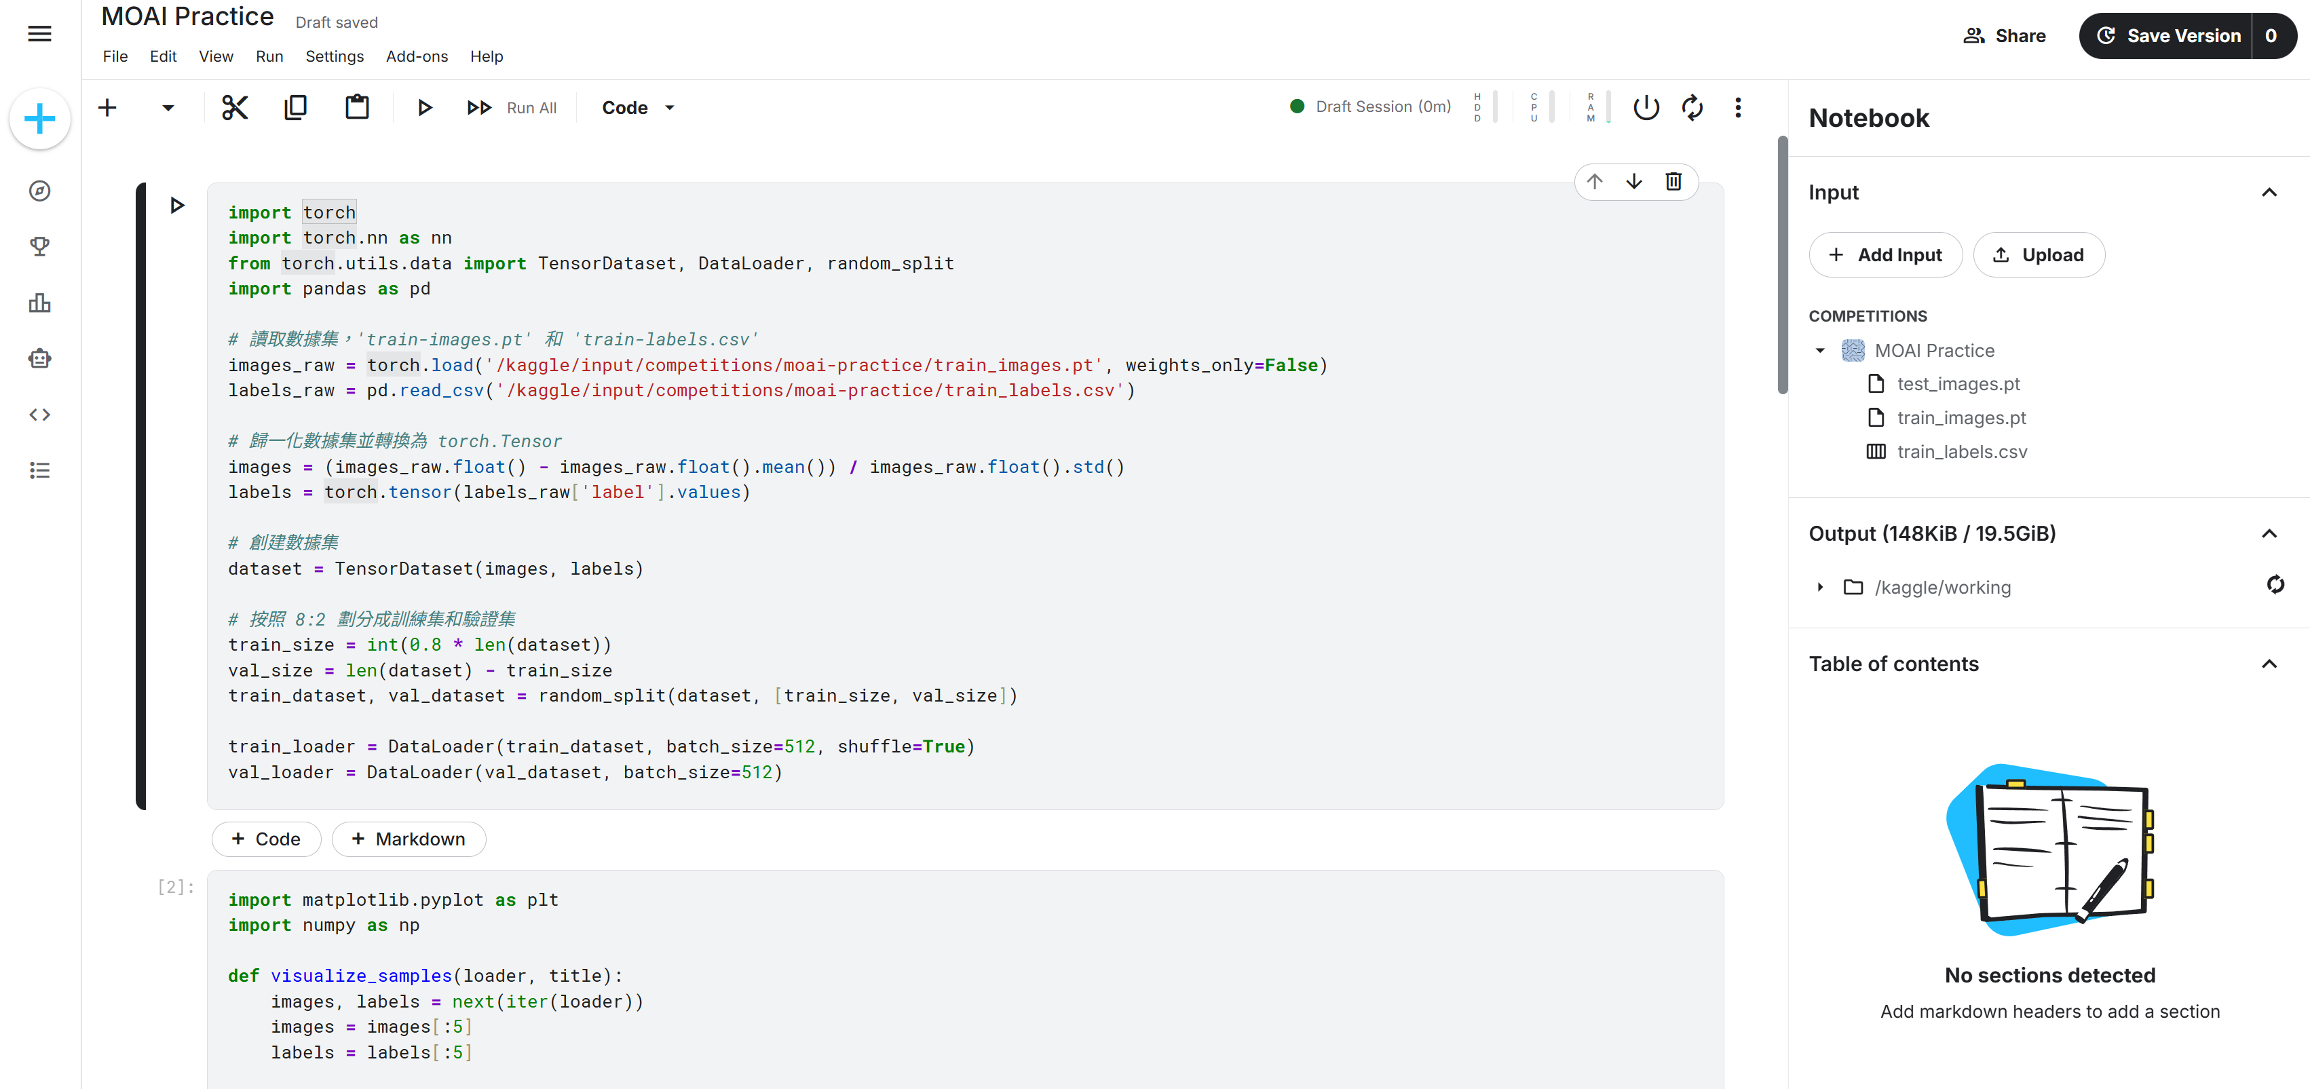Viewport: 2310px width, 1089px height.
Task: Delete the cell with trash icon
Action: tap(1673, 181)
